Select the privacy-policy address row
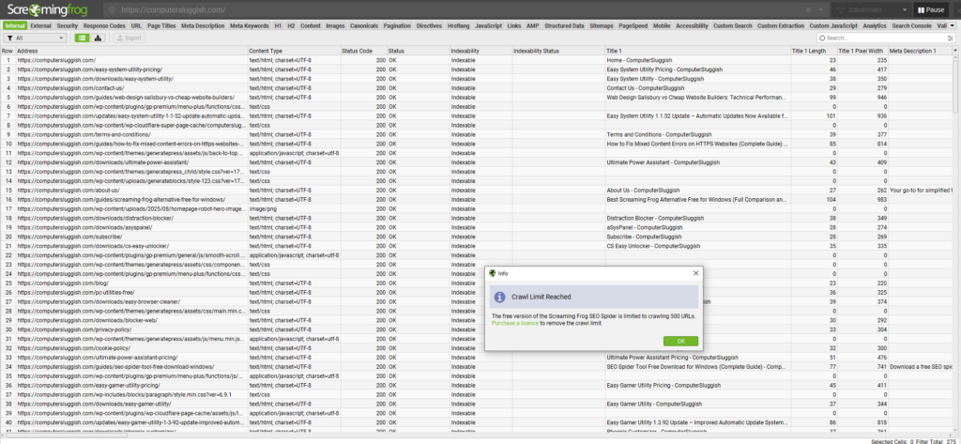 tap(131, 329)
